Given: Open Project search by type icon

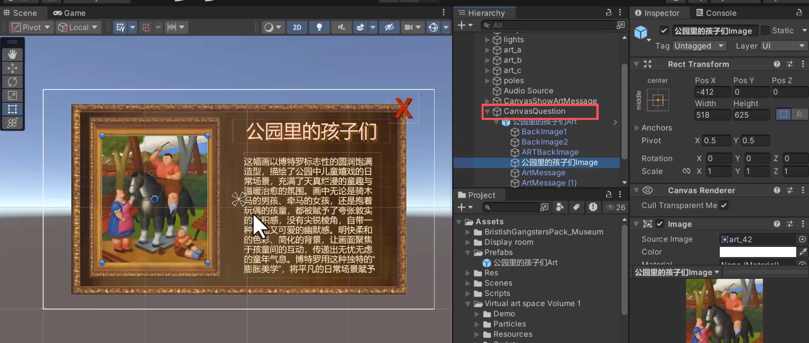Looking at the screenshot, I should [x=560, y=207].
